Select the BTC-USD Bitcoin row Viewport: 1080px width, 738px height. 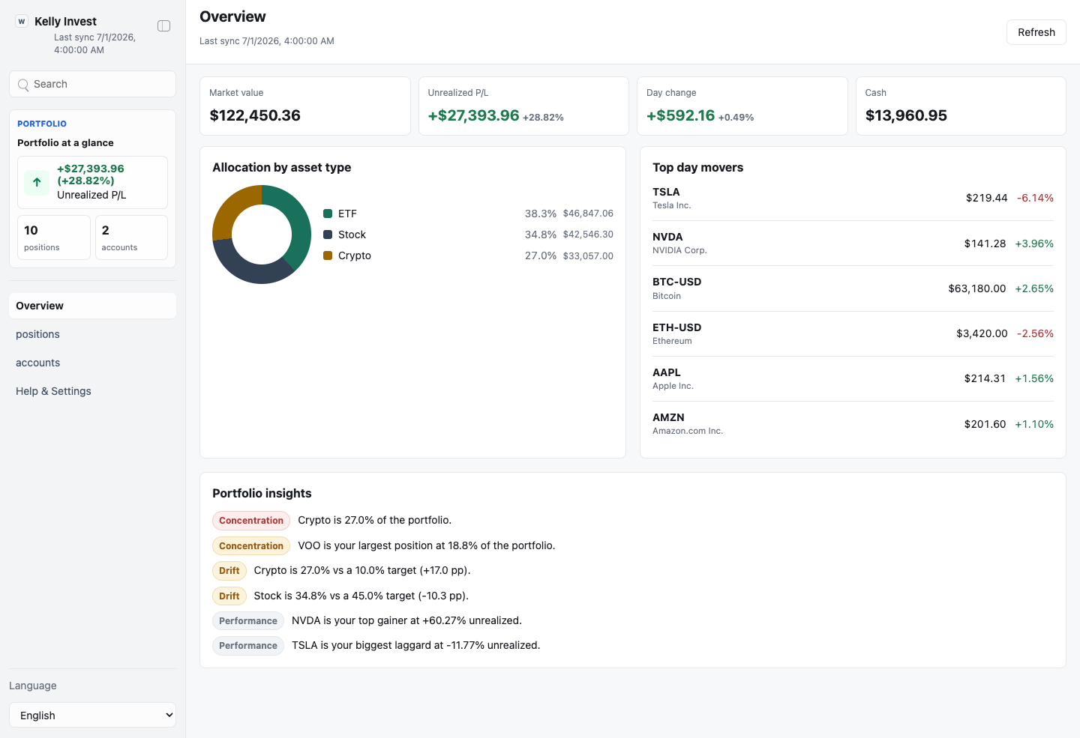pos(853,288)
